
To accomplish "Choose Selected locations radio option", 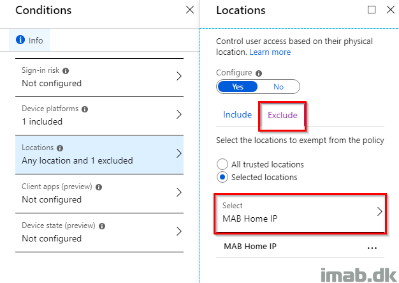I will pos(222,177).
